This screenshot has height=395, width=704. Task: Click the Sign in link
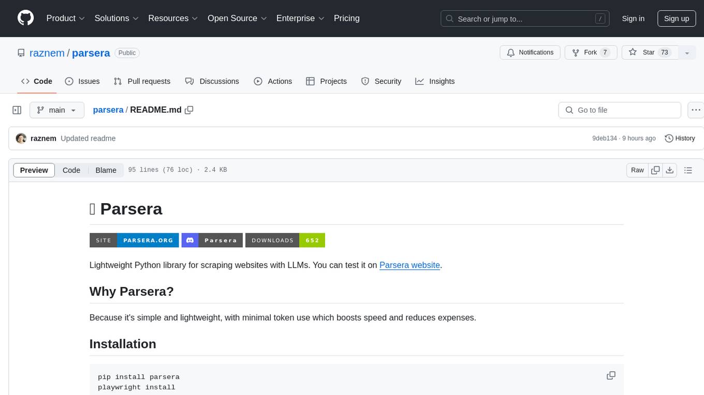click(633, 19)
